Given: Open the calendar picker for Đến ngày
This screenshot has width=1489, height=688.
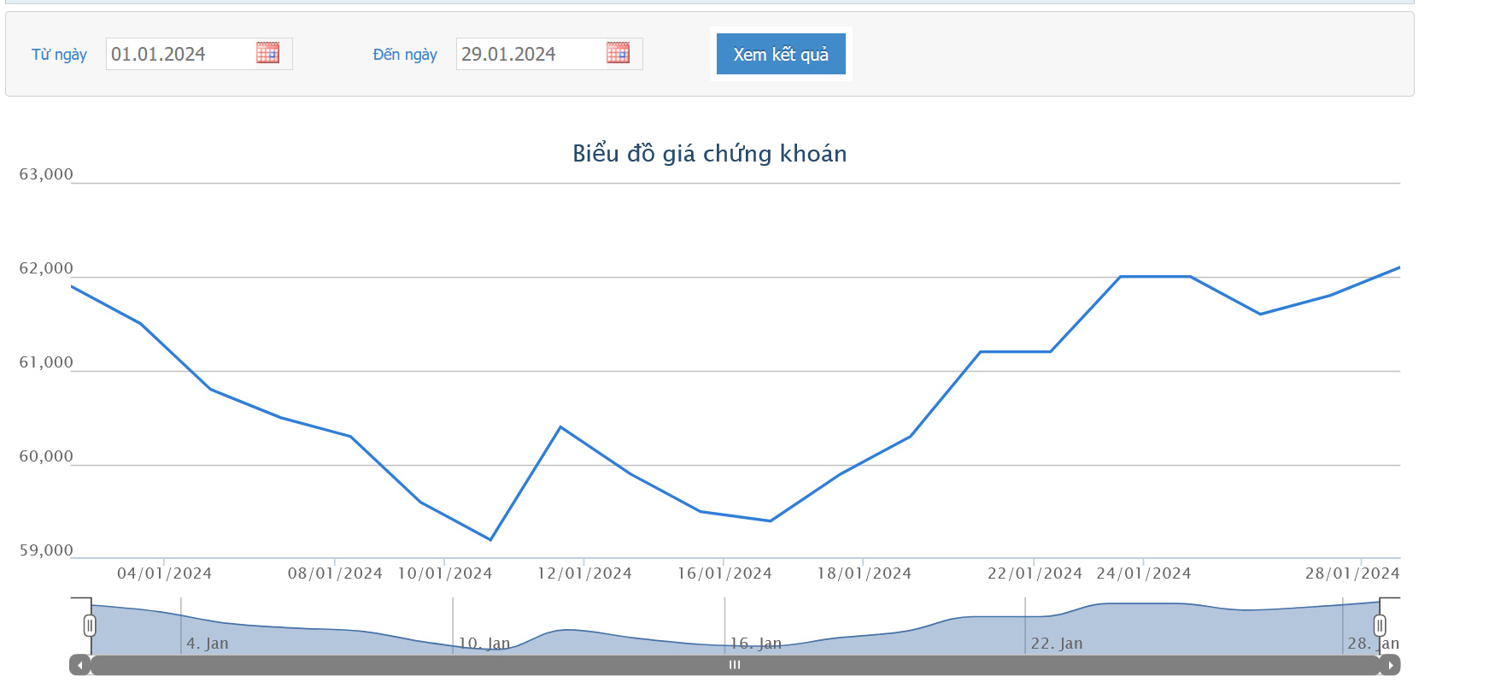Looking at the screenshot, I should tap(618, 53).
